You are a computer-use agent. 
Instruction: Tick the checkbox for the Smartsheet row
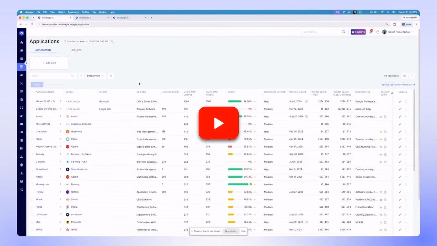33,169
